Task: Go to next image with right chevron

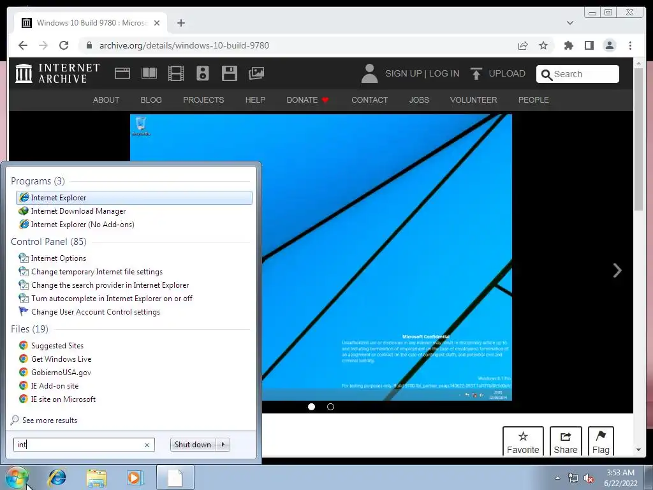Action: 617,271
